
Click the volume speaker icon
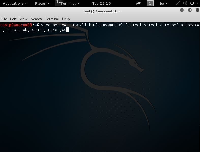(185, 3)
